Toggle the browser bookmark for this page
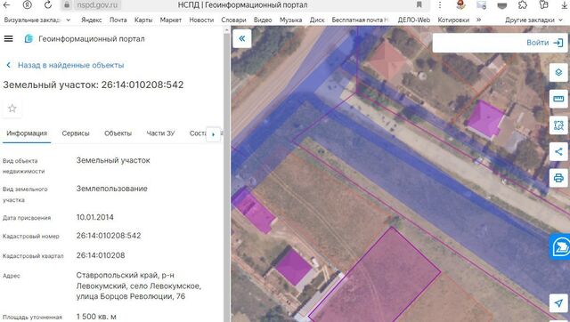 point(419,4)
